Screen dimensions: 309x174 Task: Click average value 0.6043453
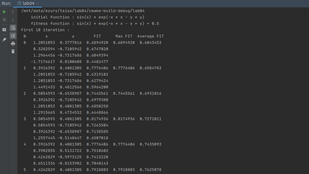pos(150,43)
